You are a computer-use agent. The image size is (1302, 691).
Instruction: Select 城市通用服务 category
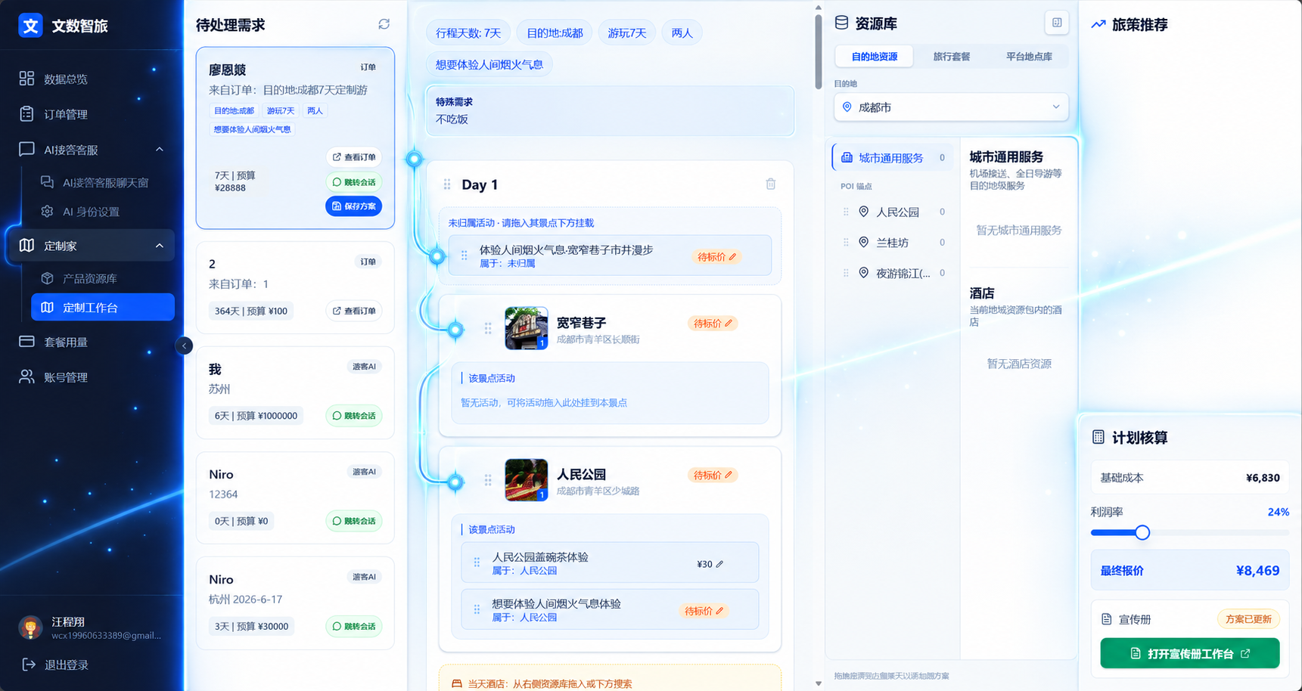(893, 158)
